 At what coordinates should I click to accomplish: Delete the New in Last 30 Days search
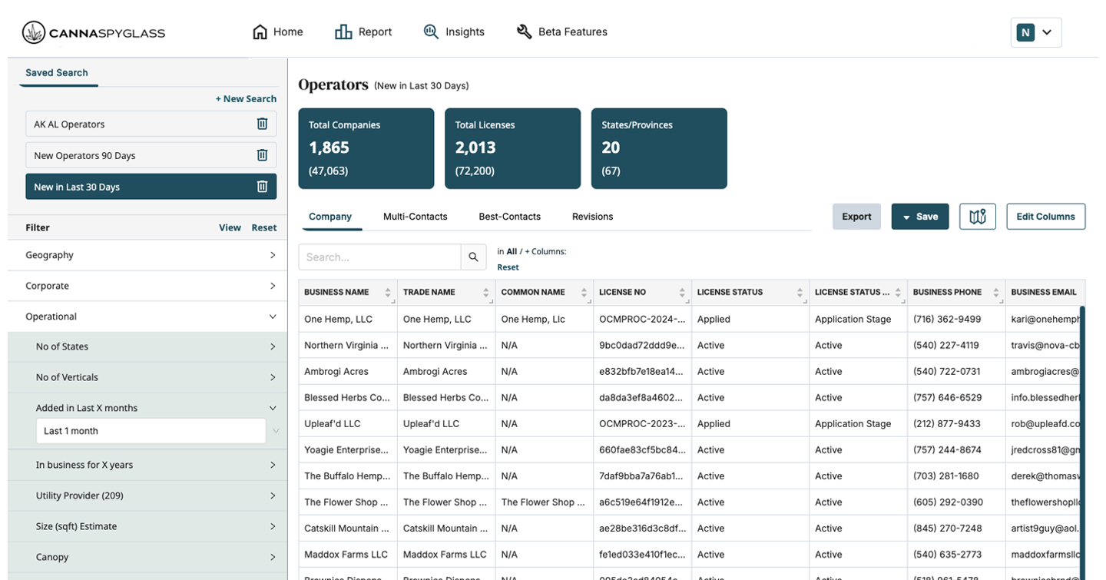pyautogui.click(x=262, y=187)
